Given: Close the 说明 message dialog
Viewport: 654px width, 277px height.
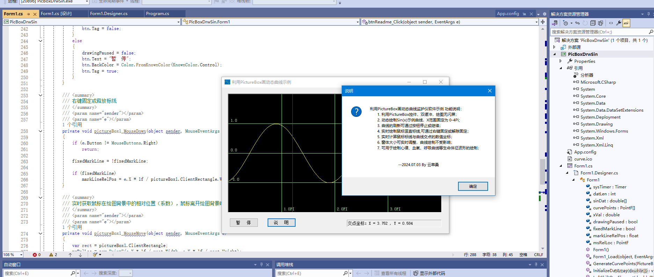Looking at the screenshot, I should (490, 91).
